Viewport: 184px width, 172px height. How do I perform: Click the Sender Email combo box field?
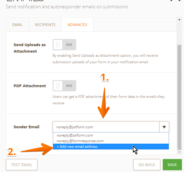coord(106,127)
